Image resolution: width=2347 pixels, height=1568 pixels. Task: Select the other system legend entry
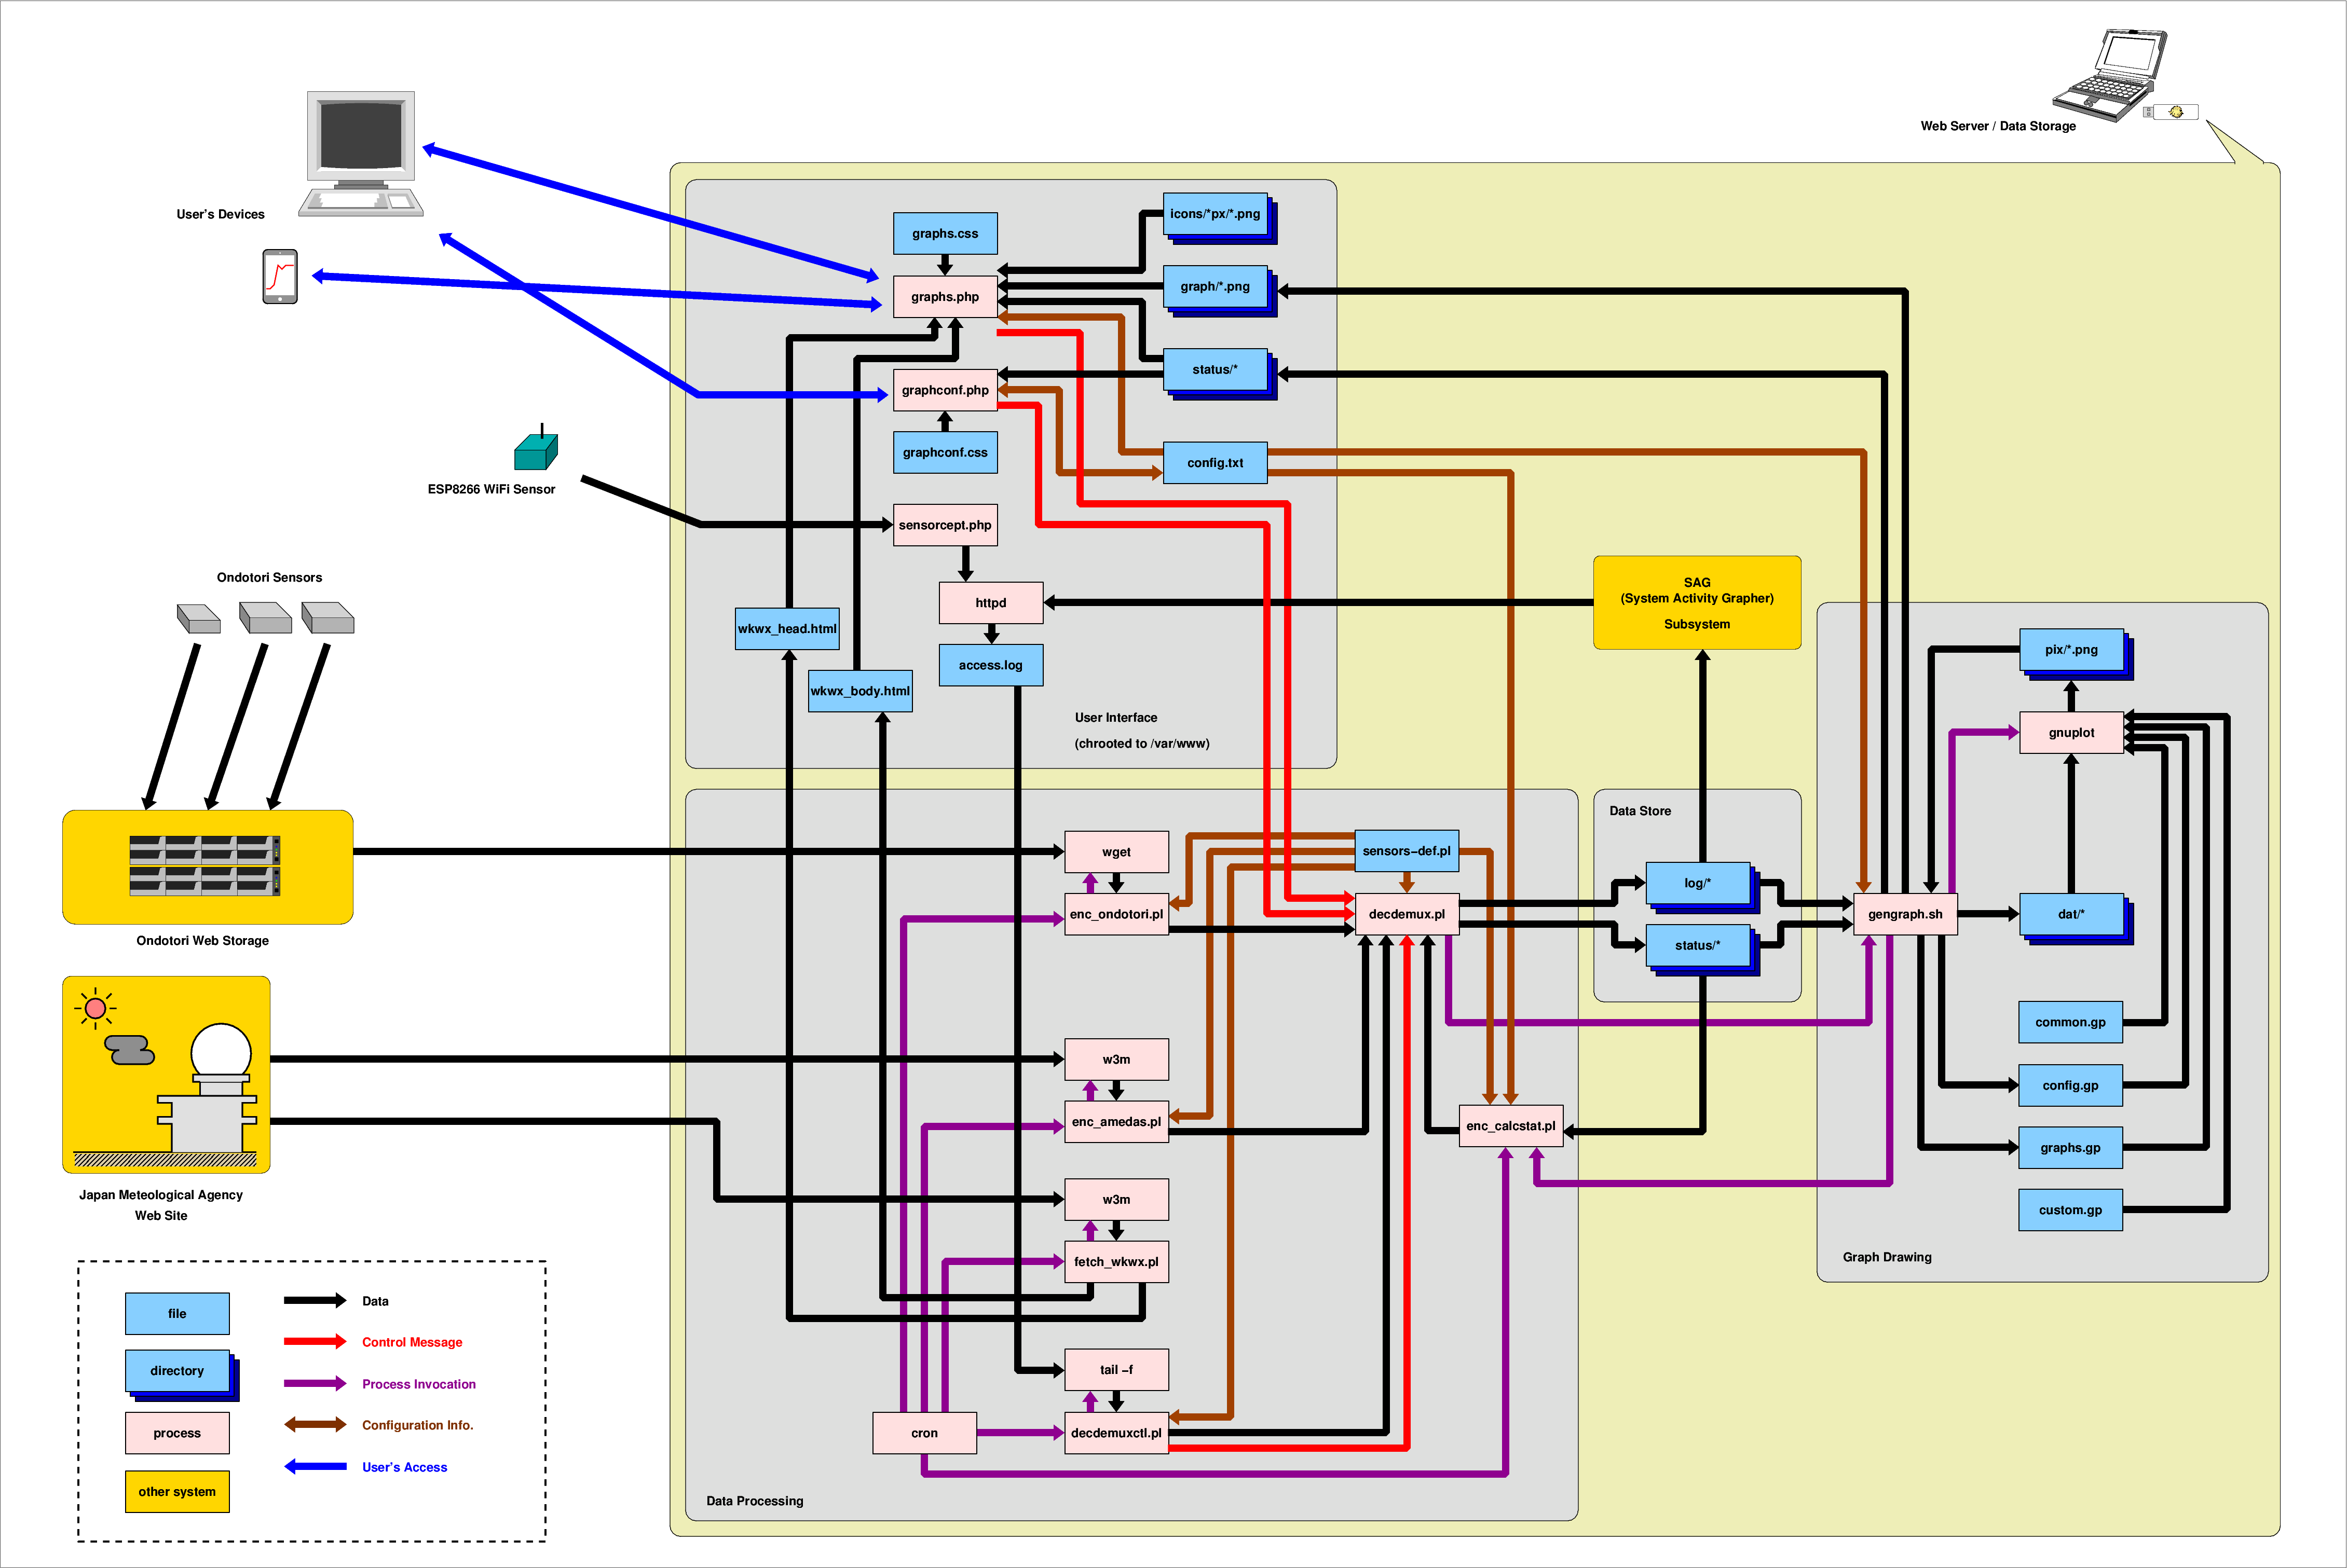177,1491
